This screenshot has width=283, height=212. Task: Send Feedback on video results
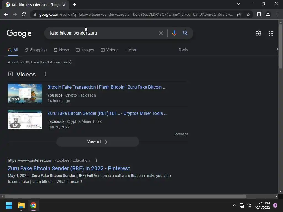(181, 134)
